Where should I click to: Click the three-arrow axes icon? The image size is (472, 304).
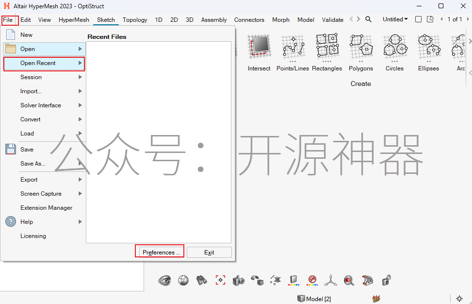tap(330, 280)
